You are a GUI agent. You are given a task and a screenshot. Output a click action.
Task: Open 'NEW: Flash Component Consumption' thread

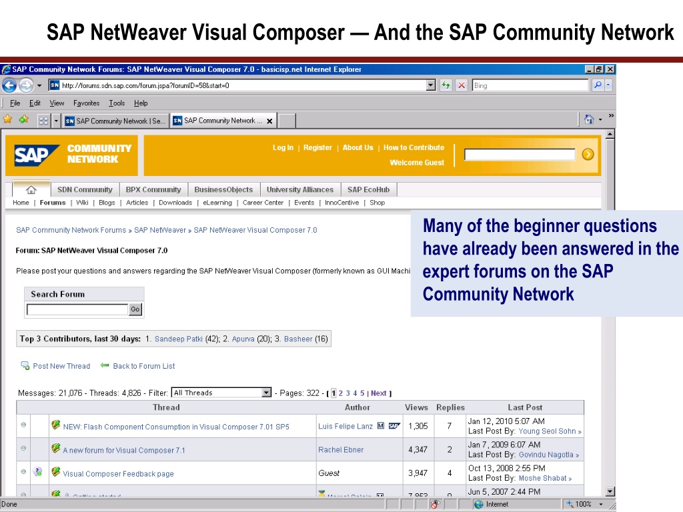tap(176, 427)
